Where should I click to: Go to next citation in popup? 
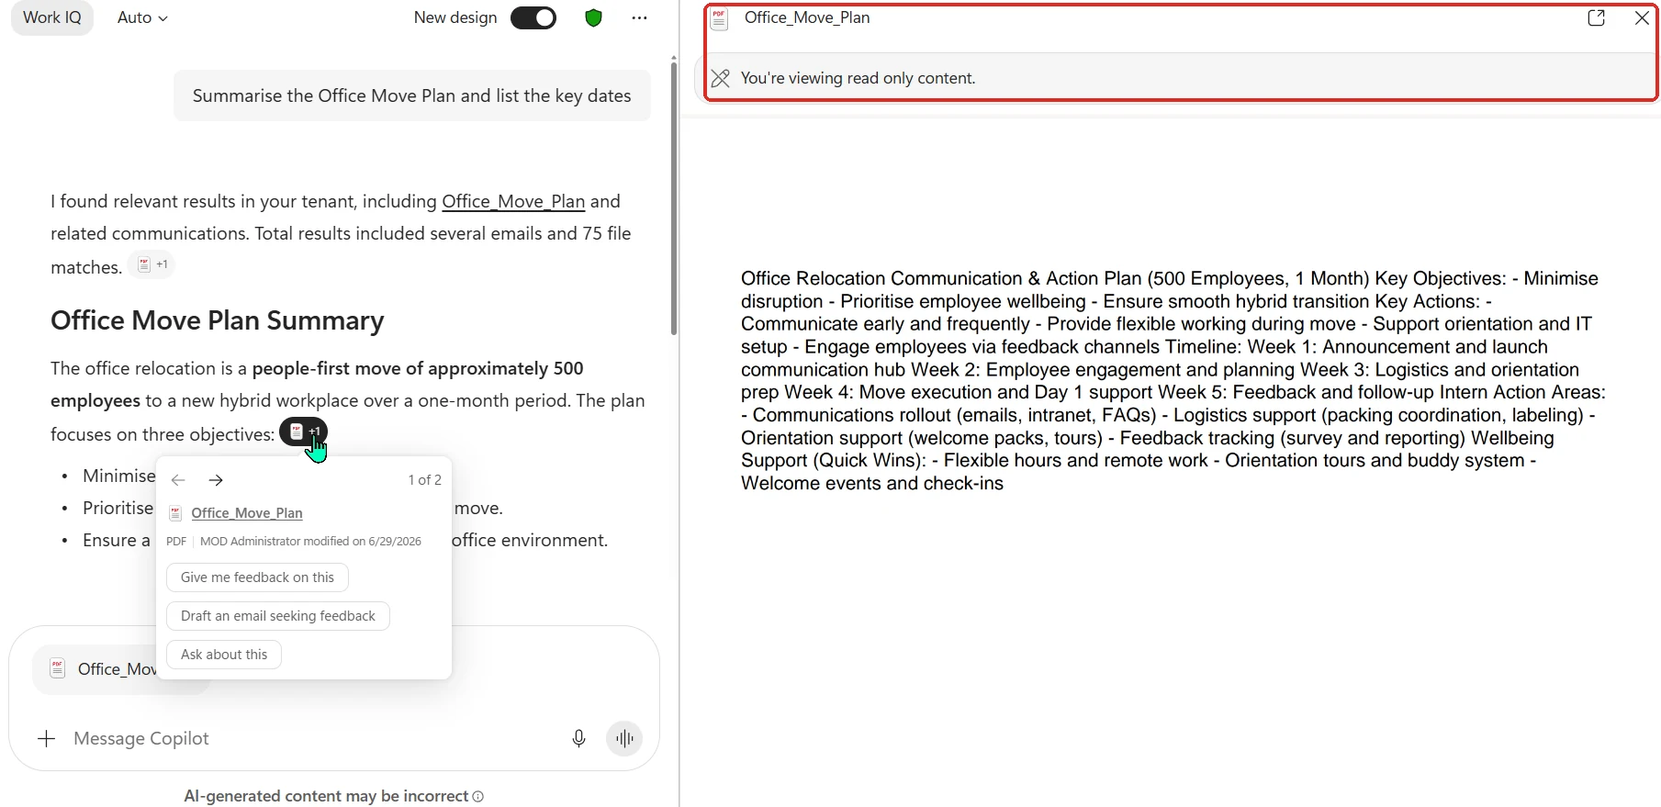coord(216,480)
